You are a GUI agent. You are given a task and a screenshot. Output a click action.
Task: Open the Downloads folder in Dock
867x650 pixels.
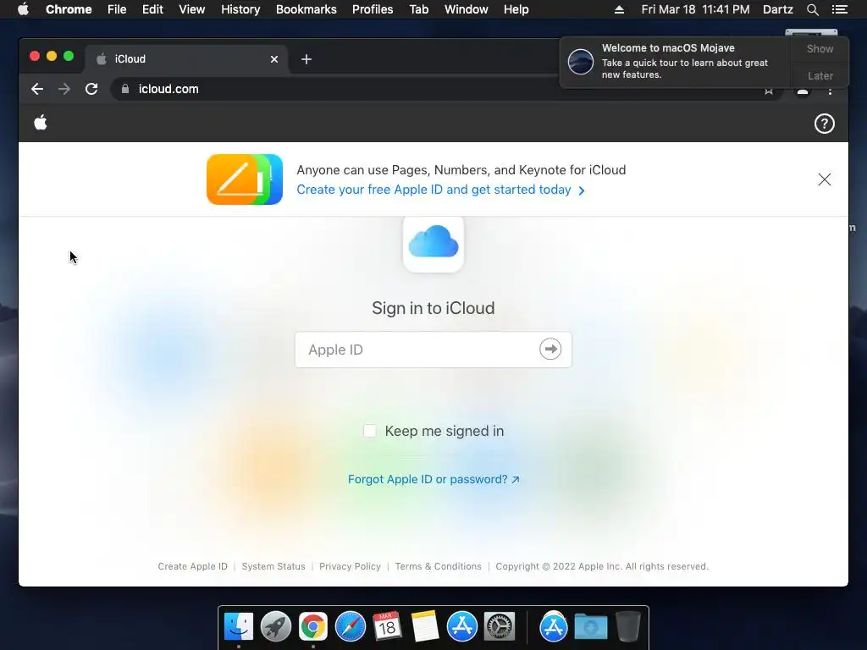pyautogui.click(x=590, y=627)
